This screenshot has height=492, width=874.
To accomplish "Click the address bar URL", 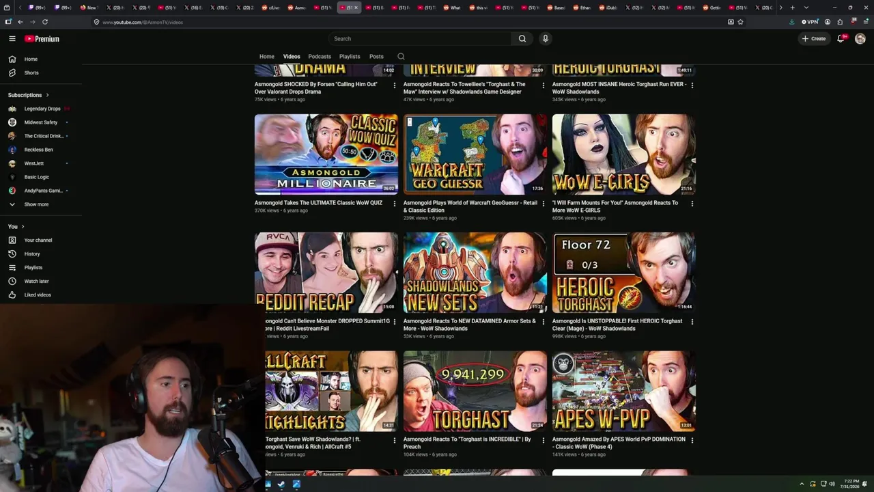I will point(143,22).
